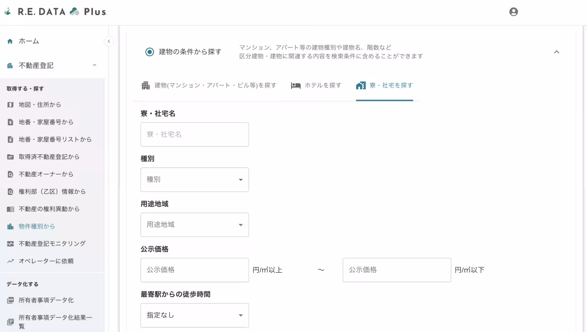Click the R.E. DATA Plus logo
The image size is (587, 332).
pos(55,11)
